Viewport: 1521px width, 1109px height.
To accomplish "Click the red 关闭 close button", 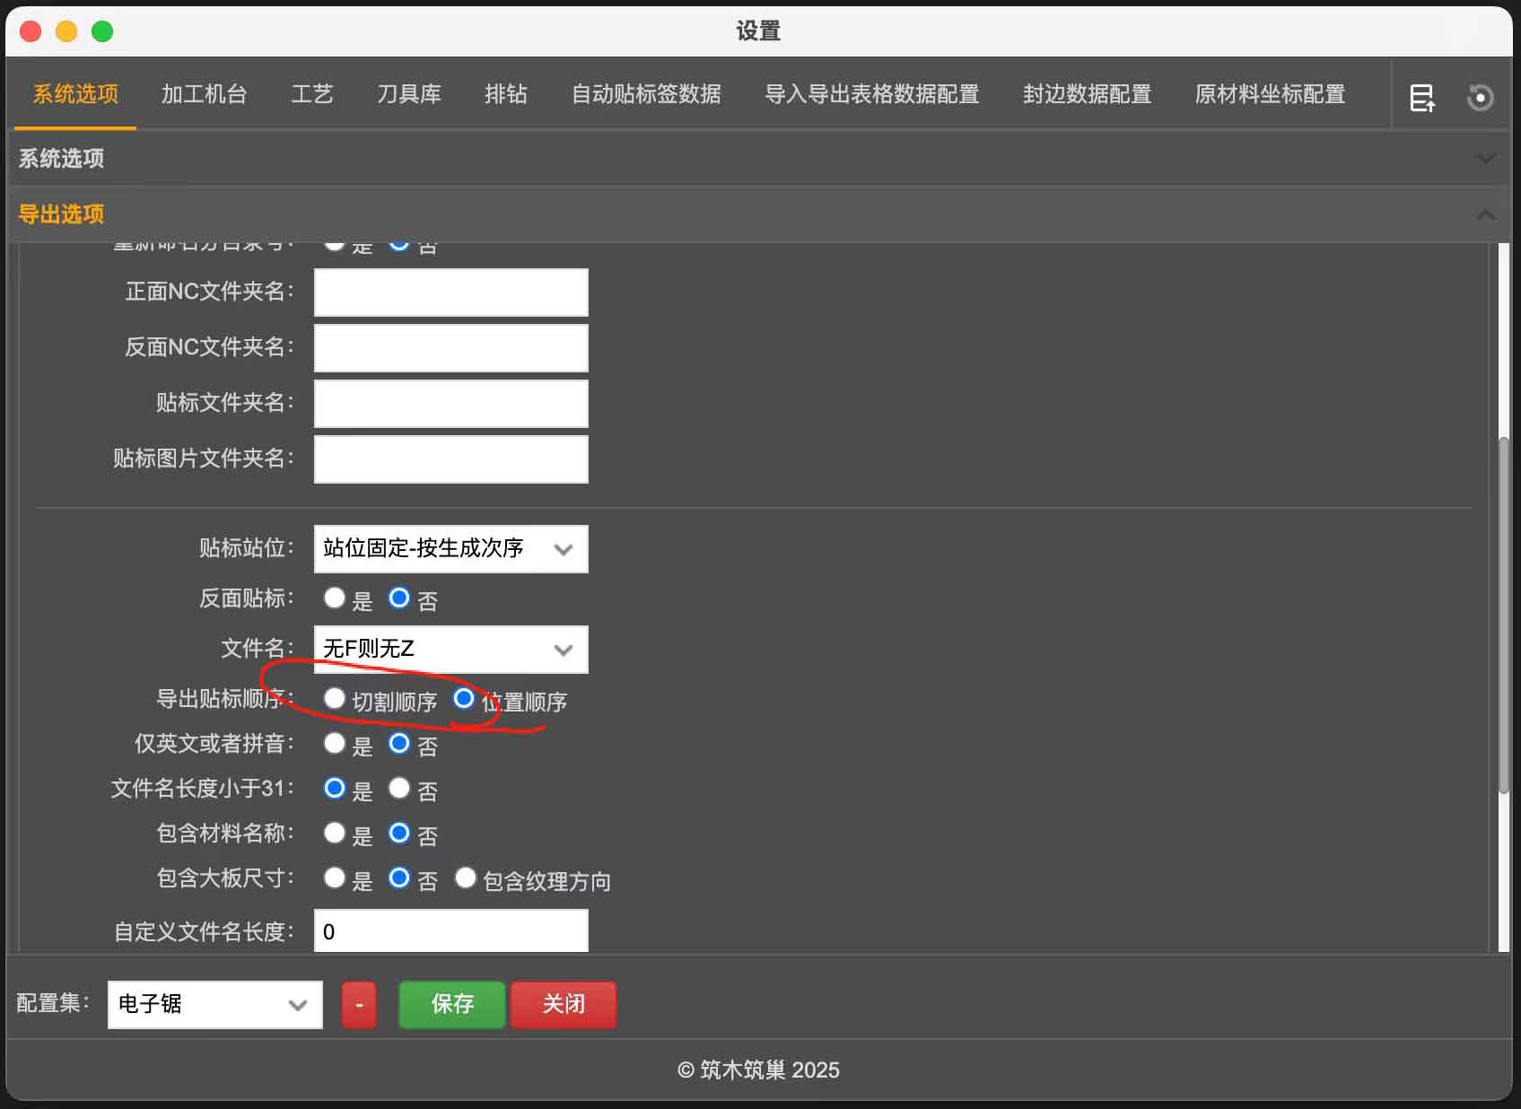I will pos(563,1005).
